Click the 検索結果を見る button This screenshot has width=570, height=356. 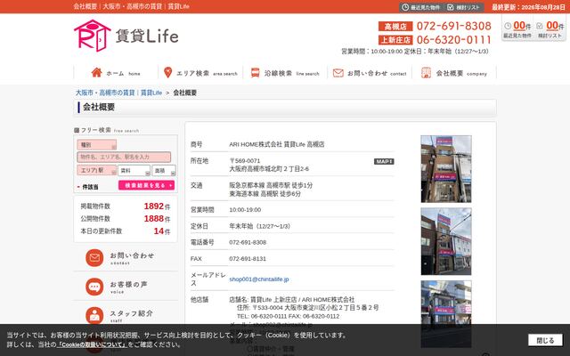pos(146,185)
